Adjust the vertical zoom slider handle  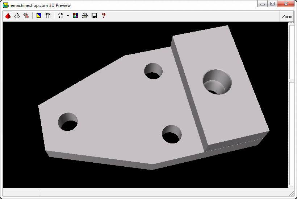click(x=292, y=81)
